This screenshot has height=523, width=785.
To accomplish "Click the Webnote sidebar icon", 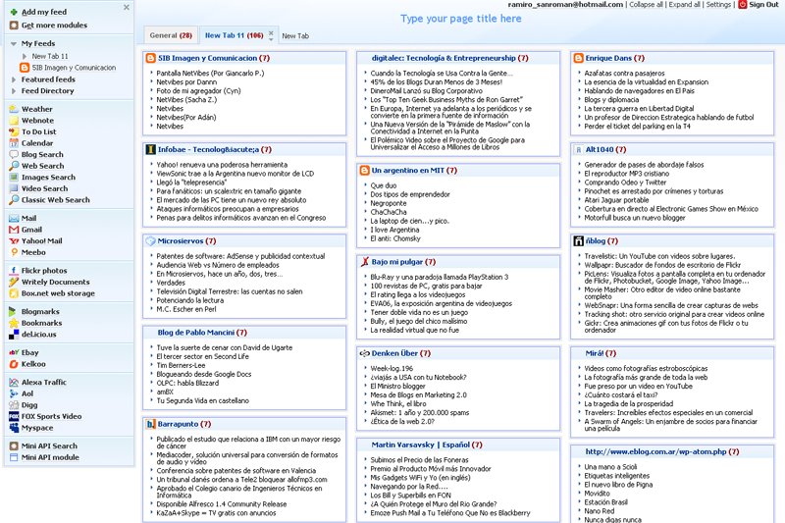I will pyautogui.click(x=14, y=120).
